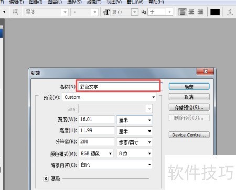Viewport: 236px width, 190px height.
Task: Open the 颜色模式 dropdown RGB 颜色
Action: (x=96, y=153)
